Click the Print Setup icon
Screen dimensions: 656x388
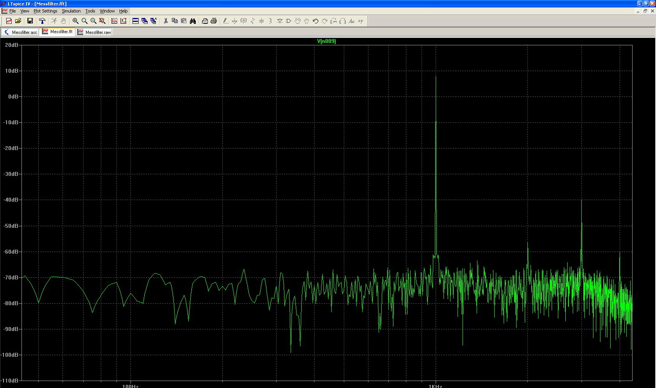click(x=205, y=21)
